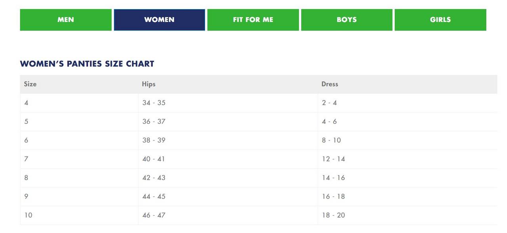Viewport: 507px width, 233px height.
Task: Open the MEN size chart tab
Action: click(x=66, y=20)
